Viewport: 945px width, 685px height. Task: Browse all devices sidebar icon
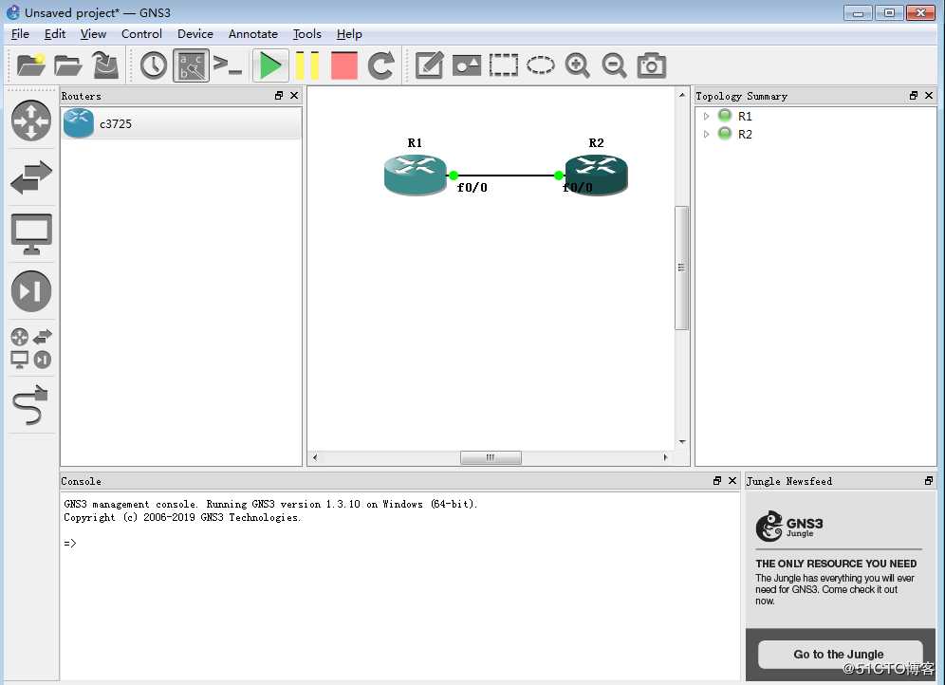(31, 347)
